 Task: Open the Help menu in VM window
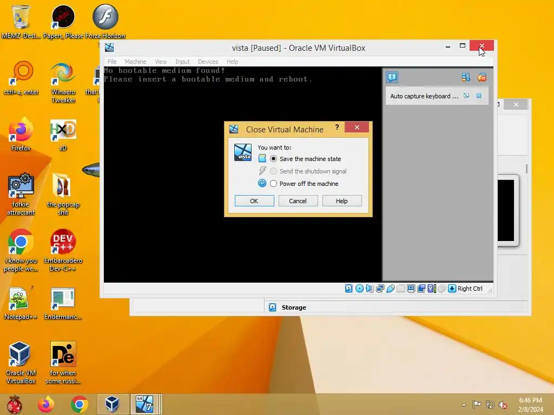pos(232,62)
